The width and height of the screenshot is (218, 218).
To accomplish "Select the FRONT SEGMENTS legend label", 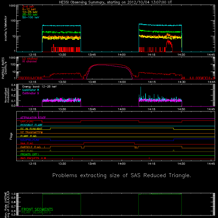I will click(x=37, y=209).
